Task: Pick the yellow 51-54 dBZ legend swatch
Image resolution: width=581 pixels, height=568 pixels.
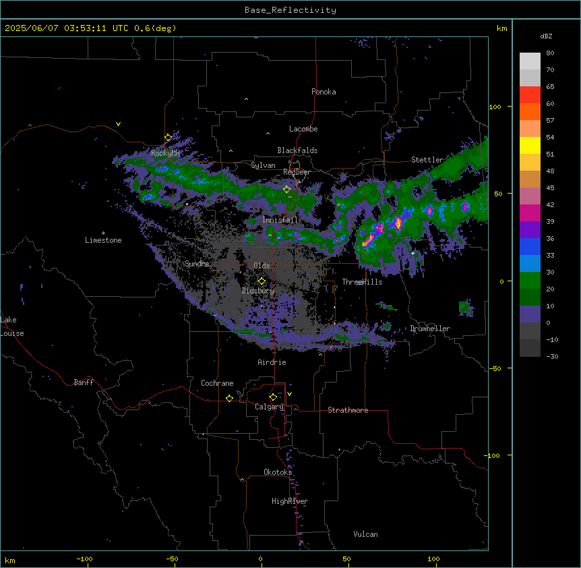Action: [530, 145]
